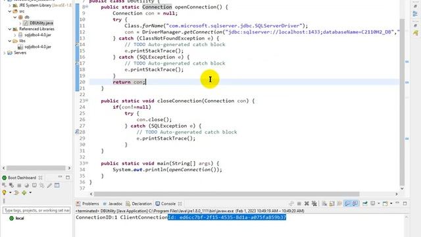Screen dimensions: 421x237
Task: Click the Clear Console icon
Action: (x=324, y=203)
